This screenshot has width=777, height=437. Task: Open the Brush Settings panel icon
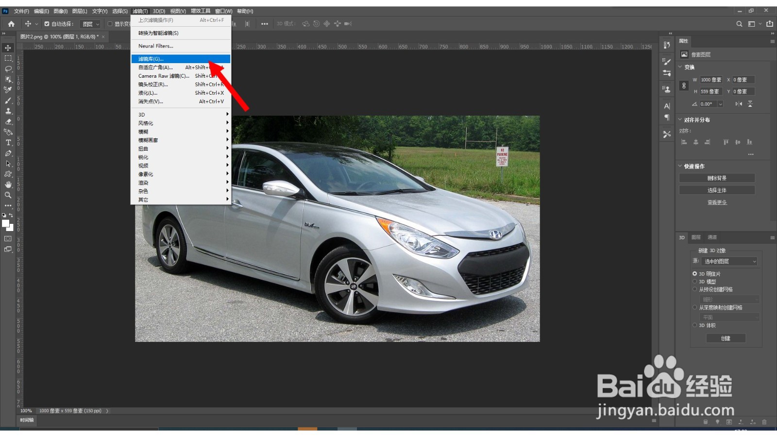tap(667, 62)
